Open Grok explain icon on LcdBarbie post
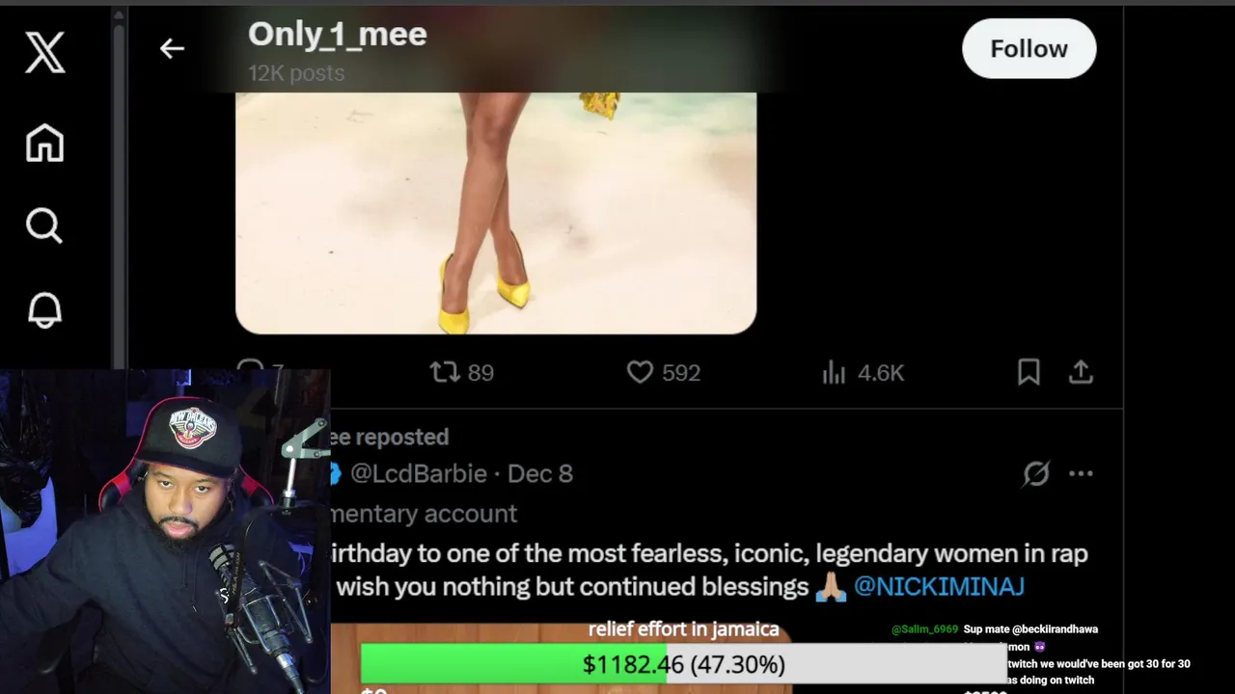The width and height of the screenshot is (1235, 694). (1036, 473)
